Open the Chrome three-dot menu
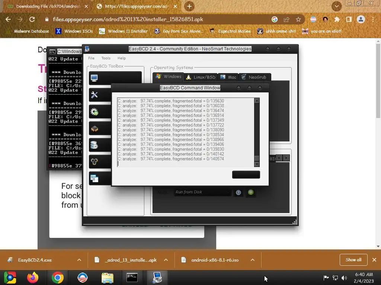The image size is (381, 285). point(373,19)
